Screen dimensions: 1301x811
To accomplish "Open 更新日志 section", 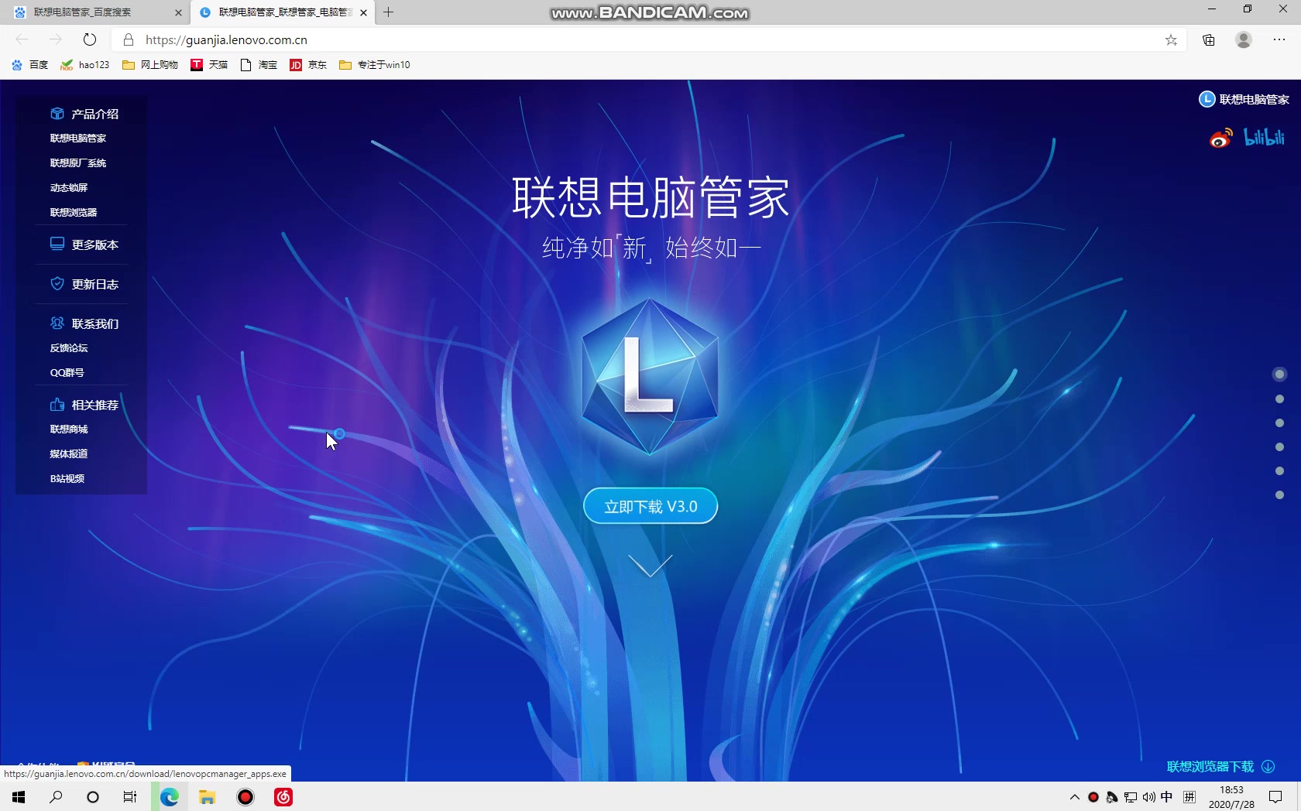I will 84,284.
